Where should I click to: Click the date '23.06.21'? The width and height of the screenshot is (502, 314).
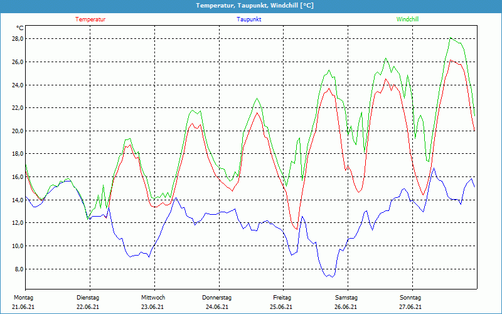pyautogui.click(x=152, y=307)
